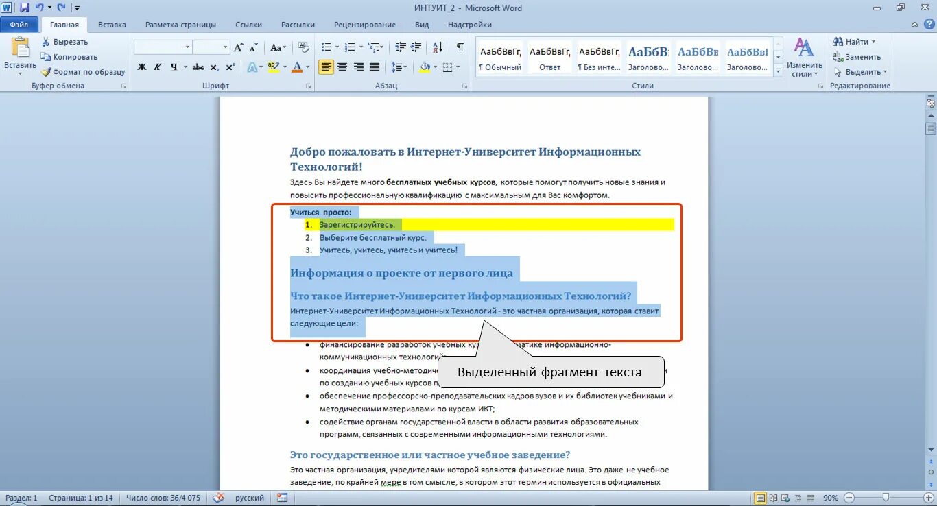Decrease font size with shrink font icon
The width and height of the screenshot is (937, 506).
point(253,47)
